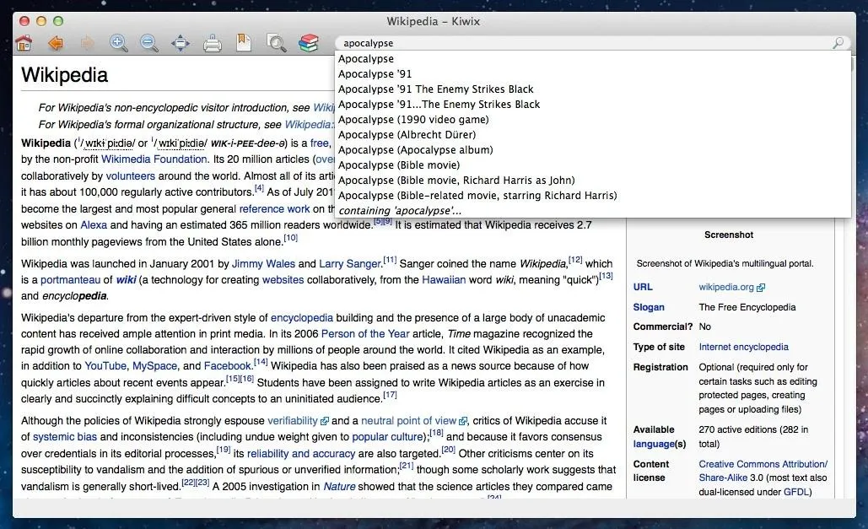Open the library stacked books icon
Image resolution: width=868 pixels, height=529 pixels.
[x=309, y=43]
